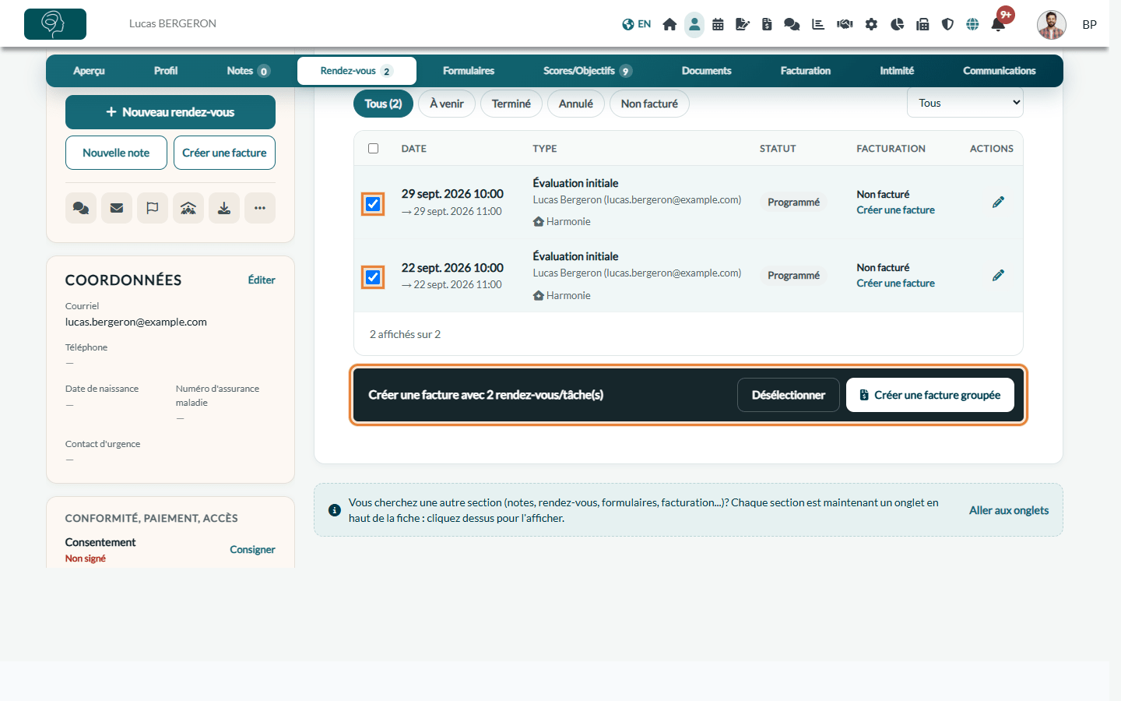1121x701 pixels.
Task: Click the envelope email icon in client sidebar
Action: click(117, 208)
